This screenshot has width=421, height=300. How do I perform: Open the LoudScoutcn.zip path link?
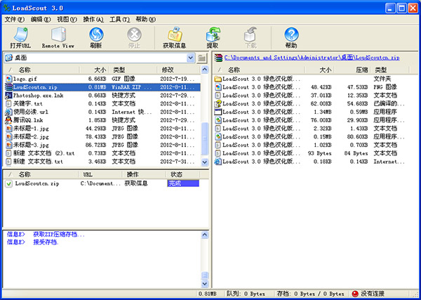[312, 58]
